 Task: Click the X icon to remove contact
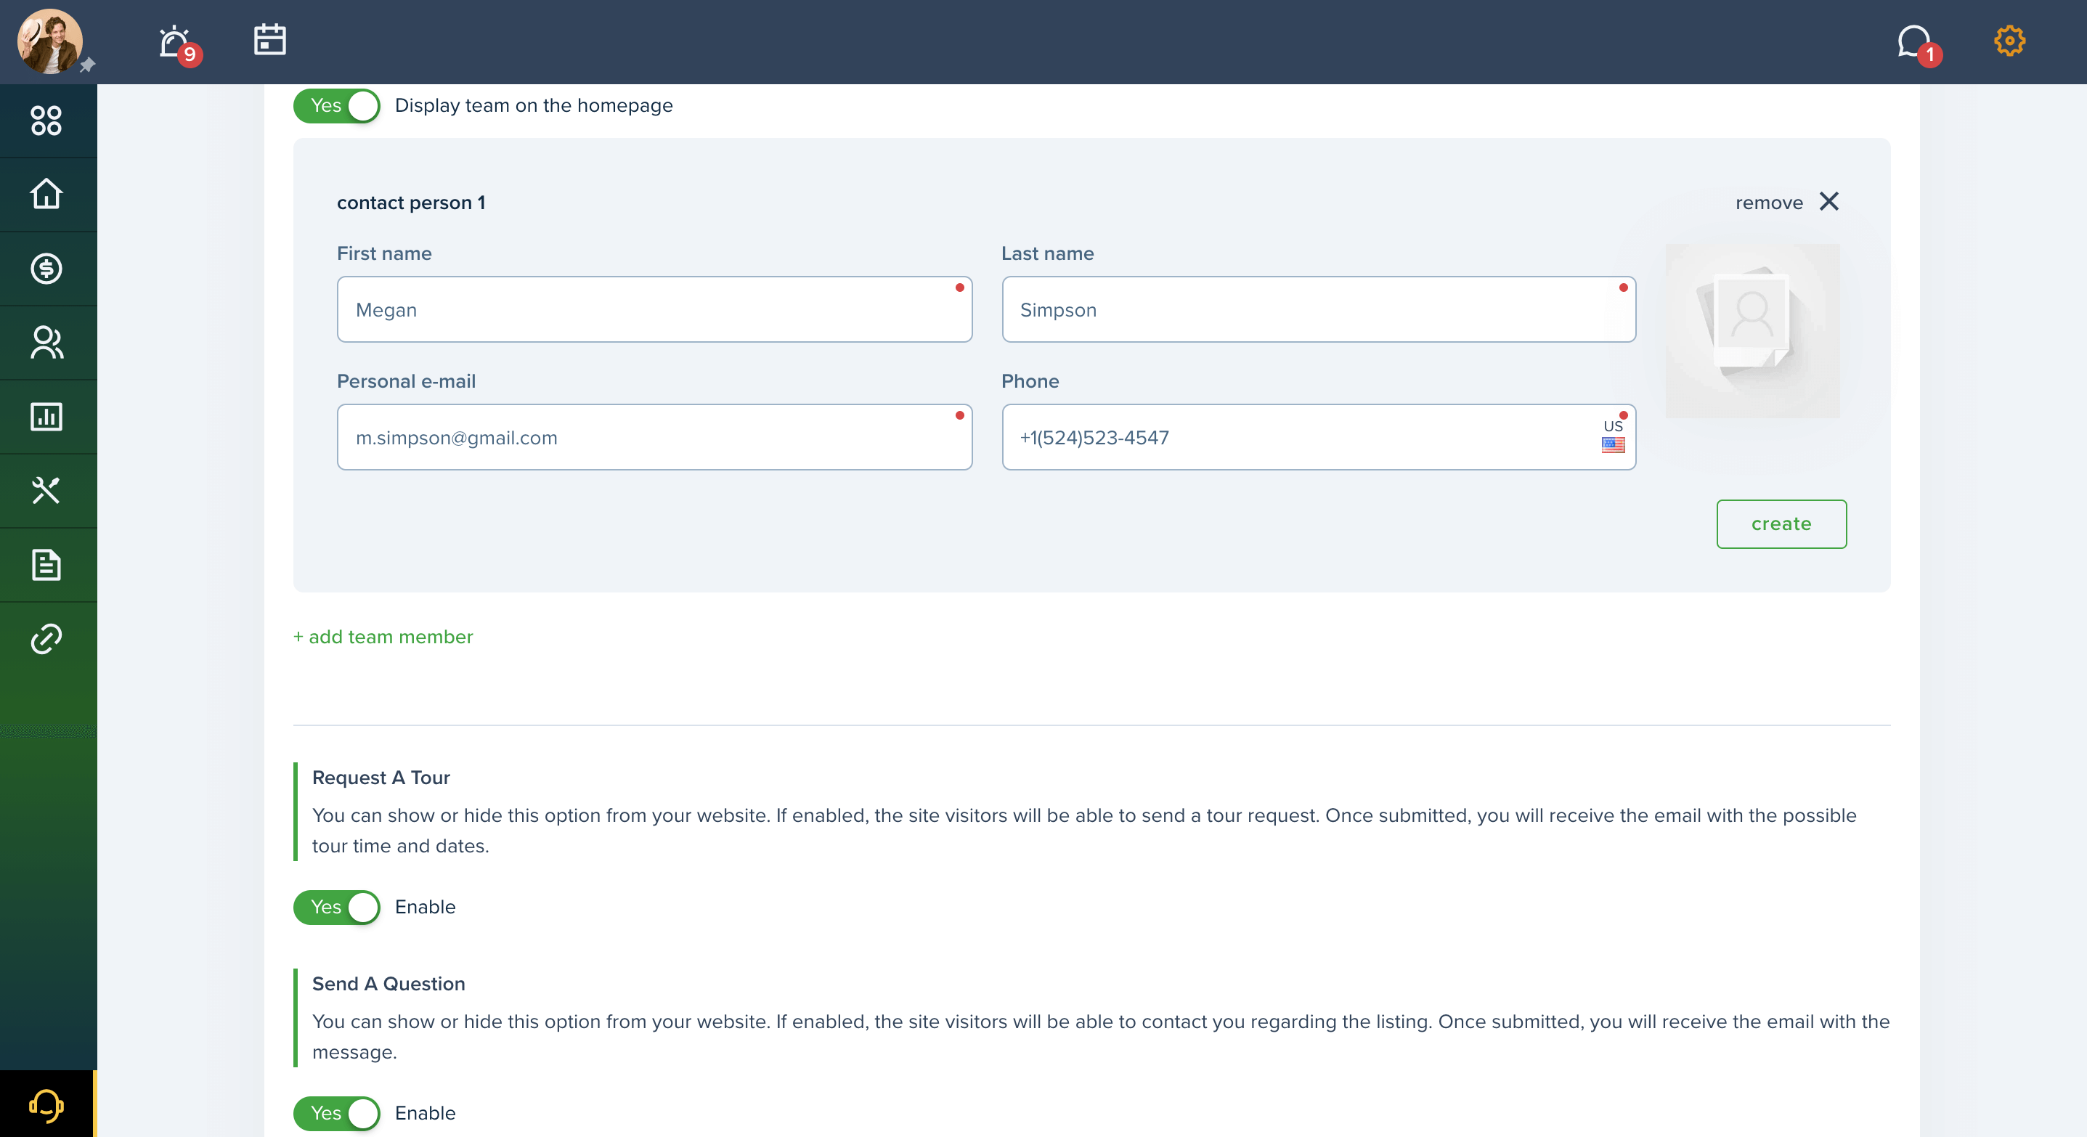click(1829, 202)
